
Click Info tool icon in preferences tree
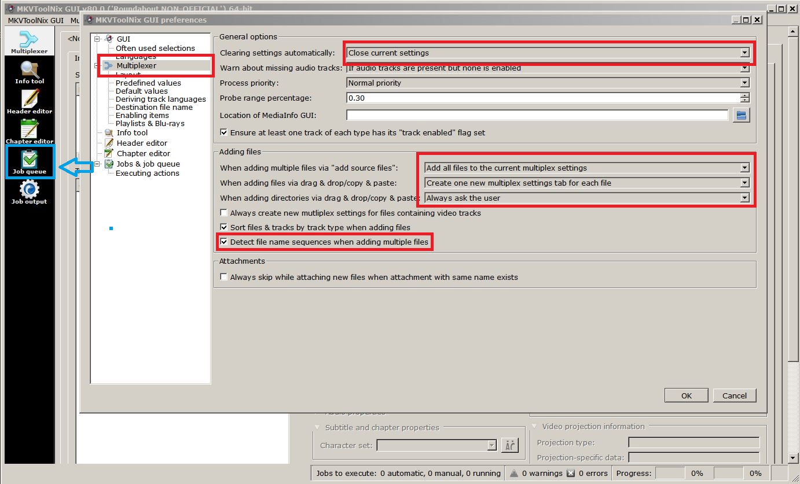(109, 132)
